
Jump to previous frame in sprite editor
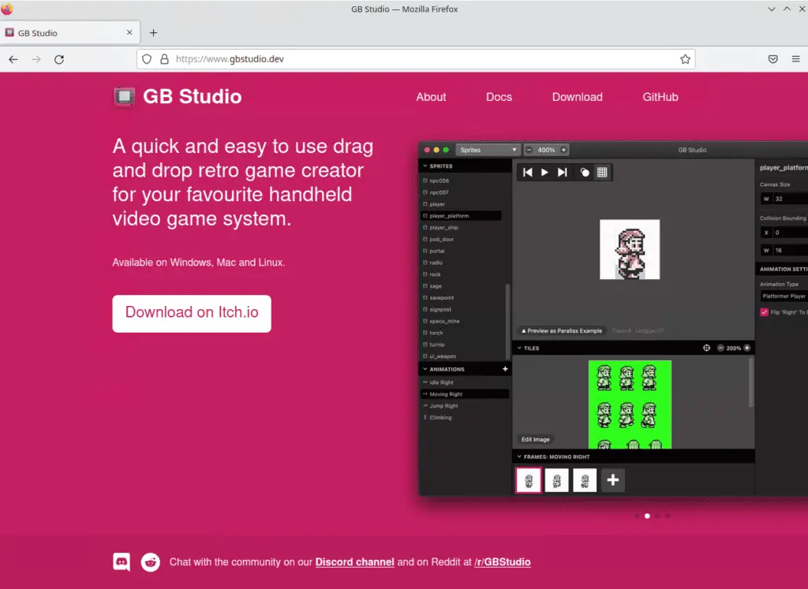[x=527, y=173]
